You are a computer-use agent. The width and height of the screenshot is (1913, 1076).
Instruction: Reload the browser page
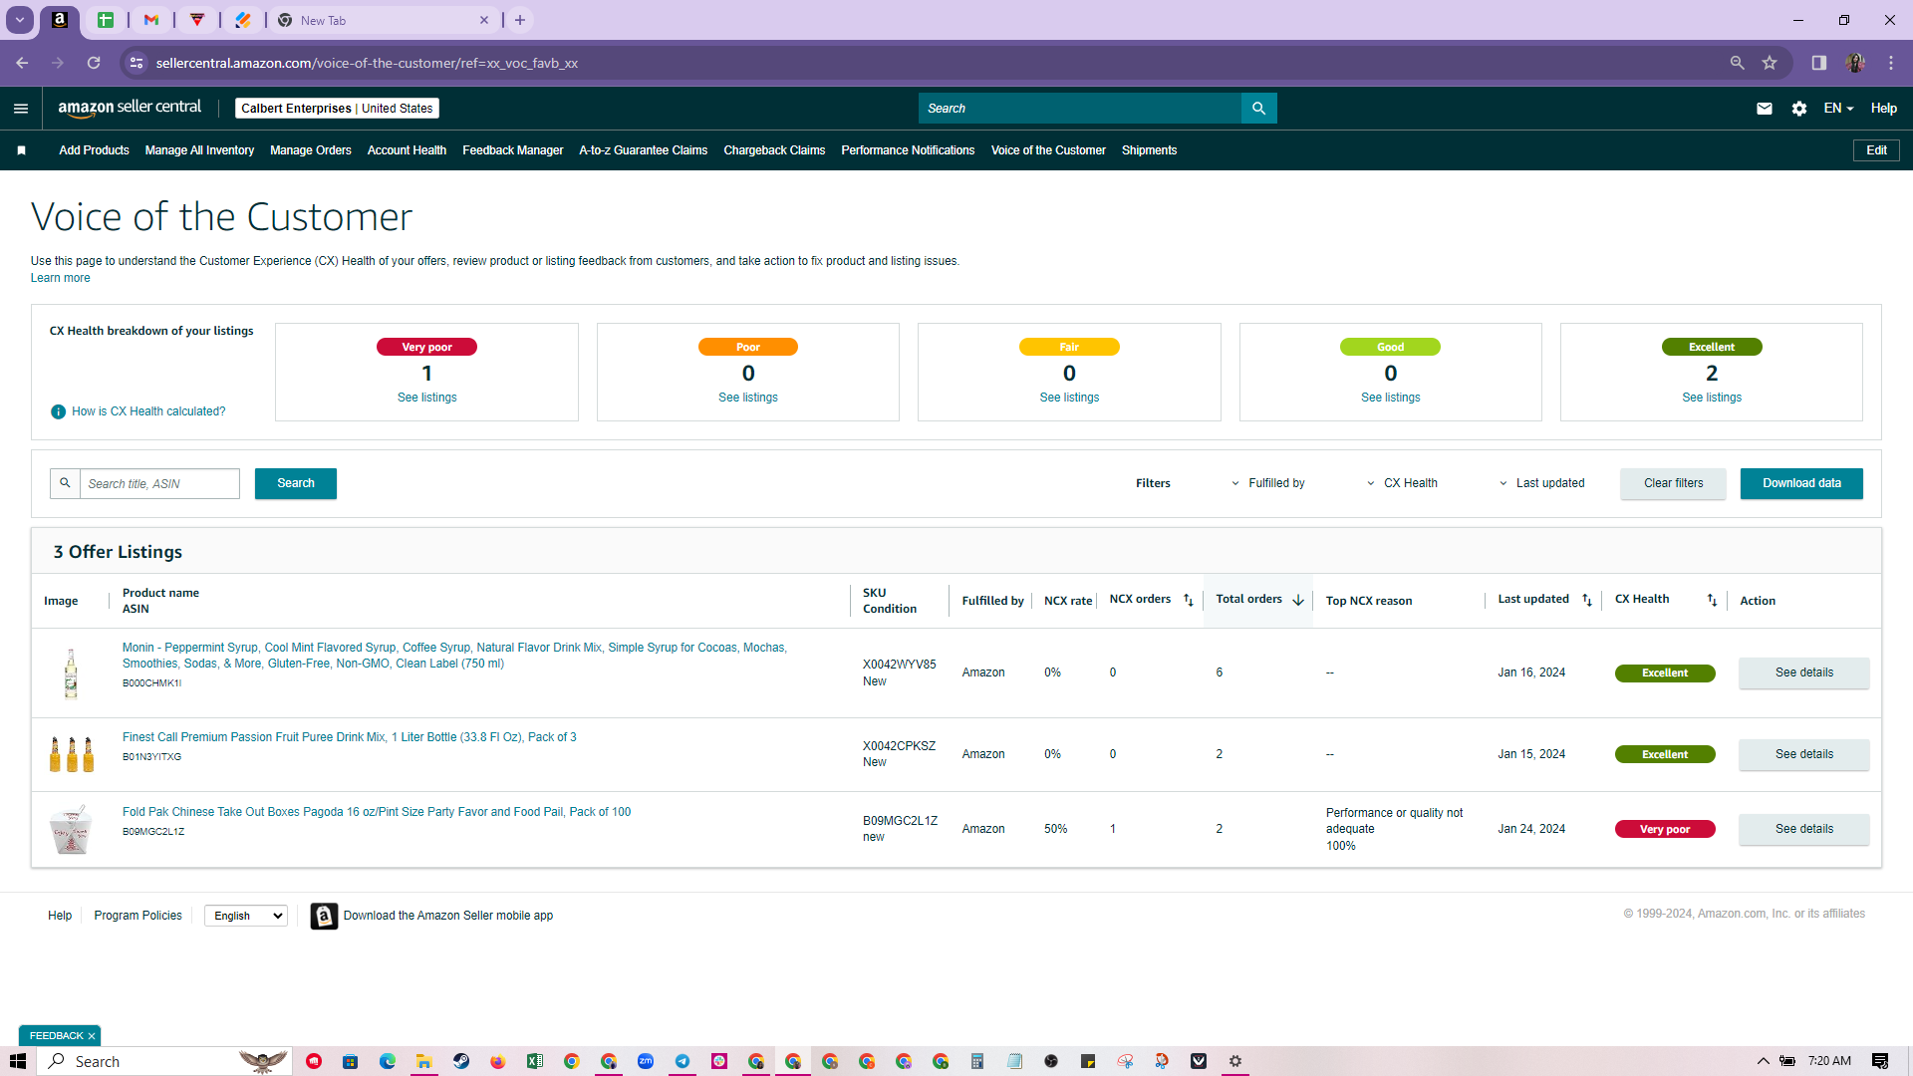pyautogui.click(x=94, y=63)
